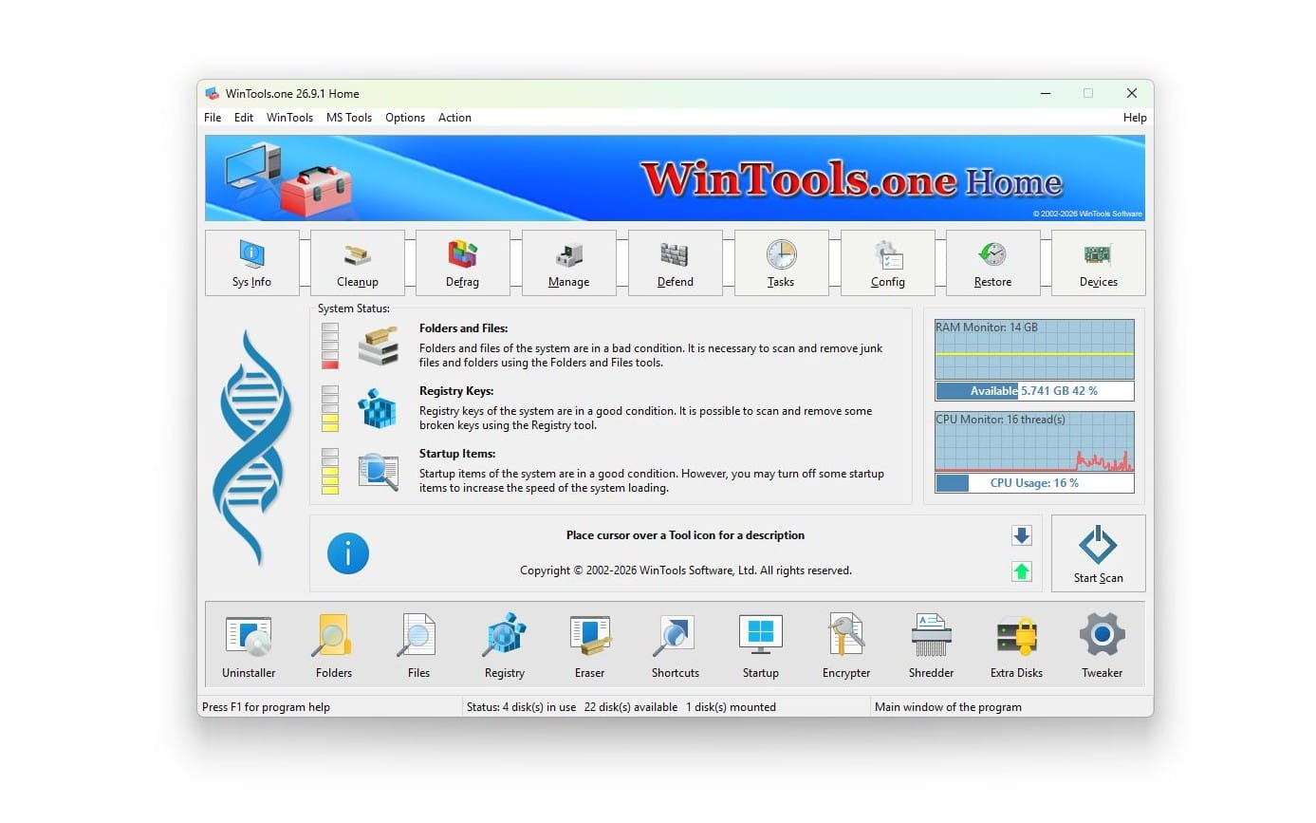
Task: Close the WinTools.one window
Action: coord(1132,93)
